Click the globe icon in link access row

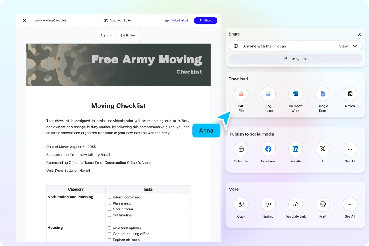(236, 46)
